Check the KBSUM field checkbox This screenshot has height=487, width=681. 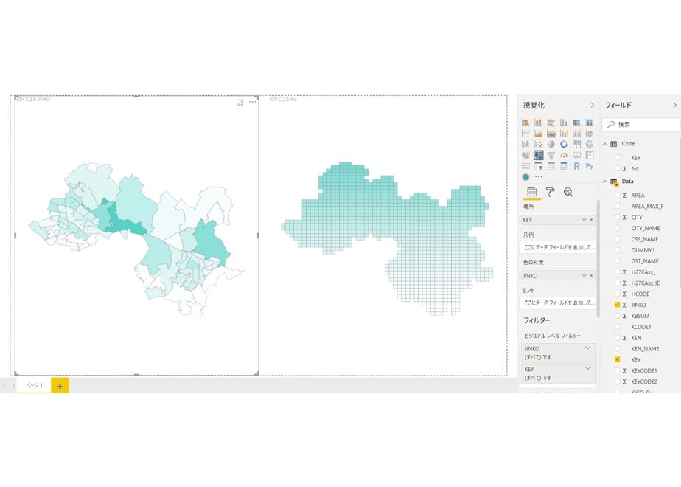pyautogui.click(x=617, y=316)
